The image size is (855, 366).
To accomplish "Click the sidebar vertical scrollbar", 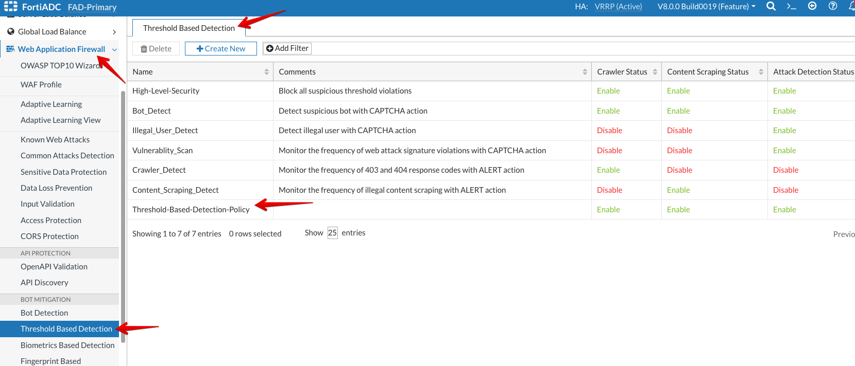I will click(123, 216).
